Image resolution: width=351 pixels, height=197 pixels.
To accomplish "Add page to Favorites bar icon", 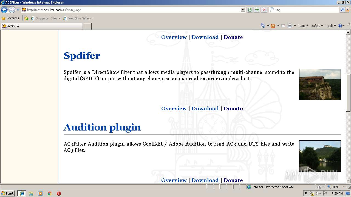I will 26,18.
